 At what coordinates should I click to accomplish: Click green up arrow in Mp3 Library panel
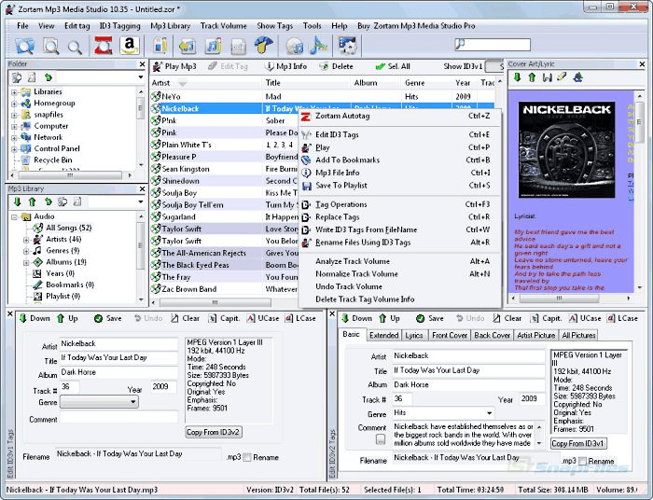coord(32,201)
